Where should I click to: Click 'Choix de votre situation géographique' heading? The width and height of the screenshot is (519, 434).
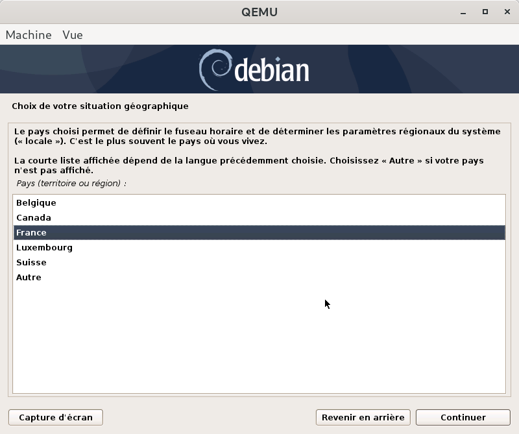click(x=101, y=106)
